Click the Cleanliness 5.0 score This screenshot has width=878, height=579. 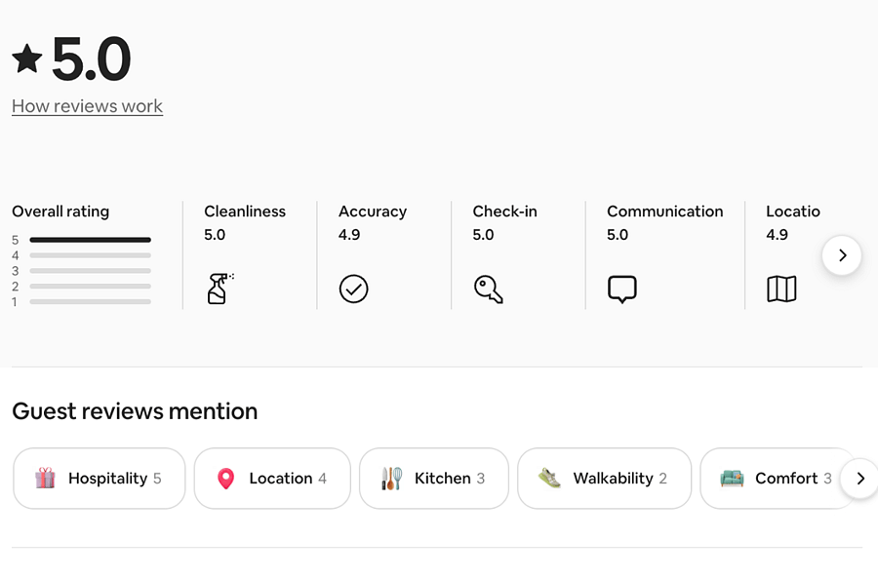click(x=215, y=235)
